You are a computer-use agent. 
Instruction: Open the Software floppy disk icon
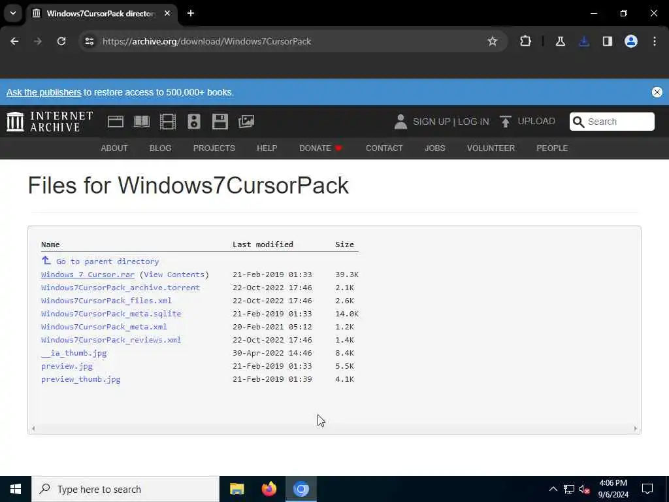(220, 122)
